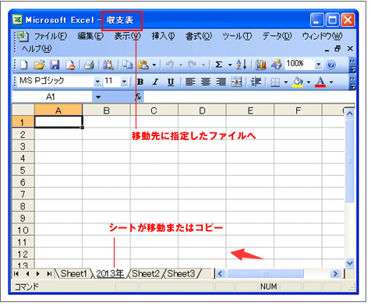Click the horizontal scrollbar right arrow

click(x=335, y=274)
